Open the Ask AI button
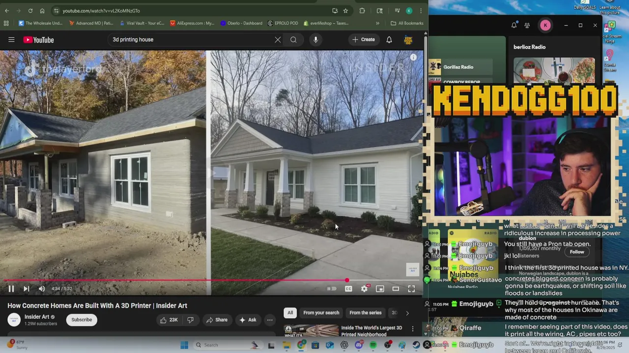This screenshot has width=629, height=353. tap(248, 320)
